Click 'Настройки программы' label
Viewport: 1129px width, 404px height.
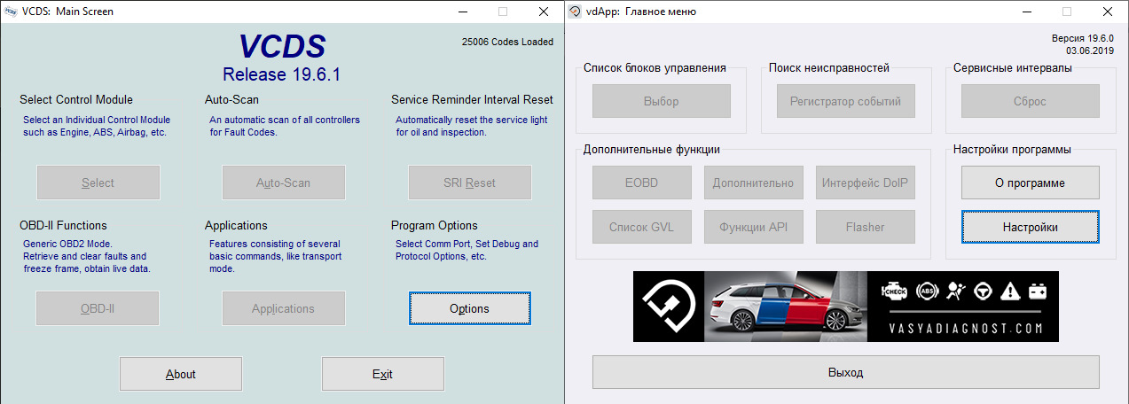point(1012,150)
